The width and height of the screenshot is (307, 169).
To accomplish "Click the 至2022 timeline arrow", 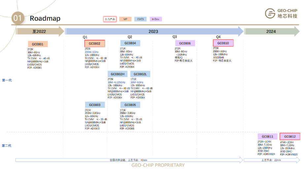I will tap(40, 32).
